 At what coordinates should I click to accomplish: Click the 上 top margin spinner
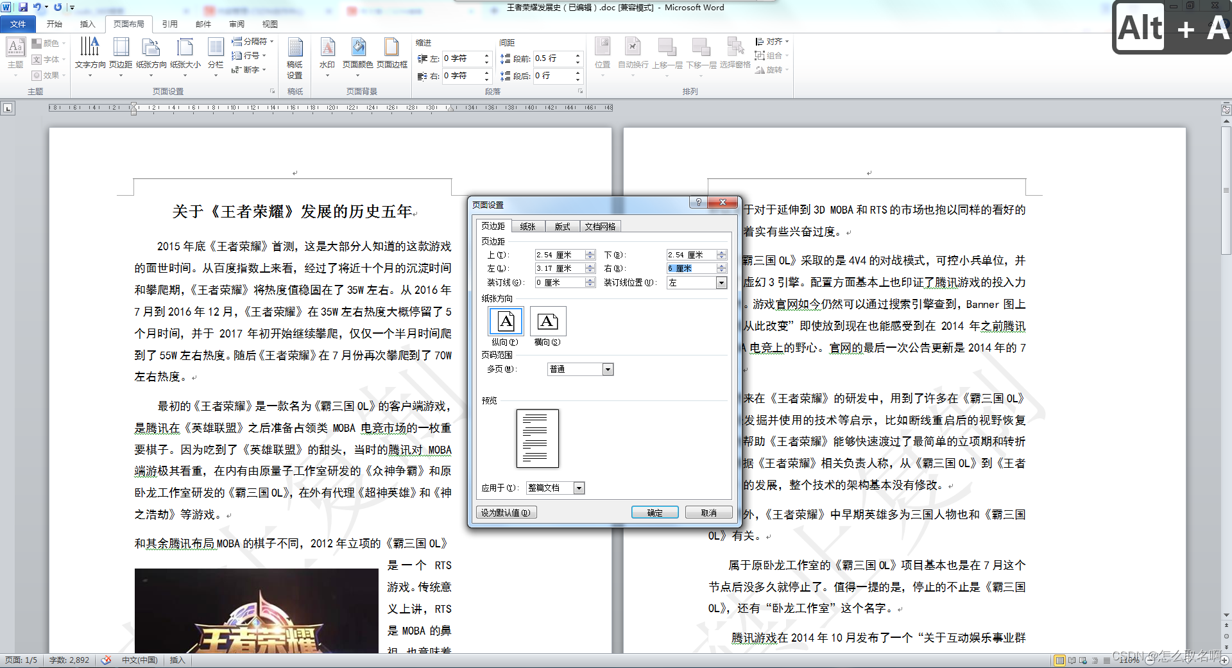pyautogui.click(x=590, y=255)
